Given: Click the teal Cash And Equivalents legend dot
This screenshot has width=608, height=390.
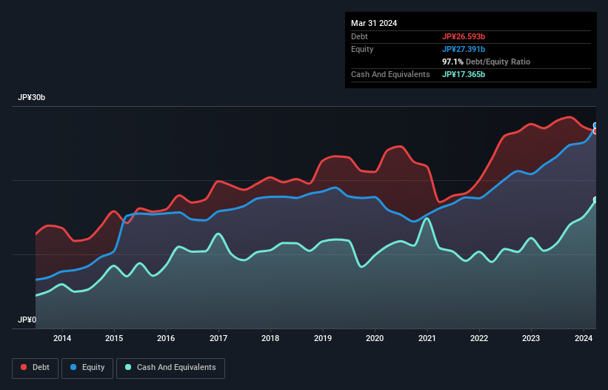Looking at the screenshot, I should (128, 367).
